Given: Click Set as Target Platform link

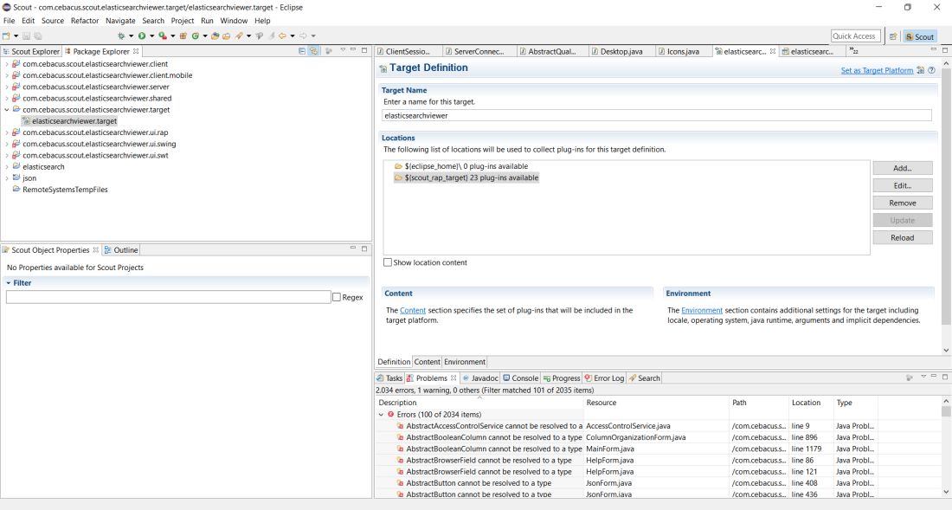Looking at the screenshot, I should tap(877, 70).
